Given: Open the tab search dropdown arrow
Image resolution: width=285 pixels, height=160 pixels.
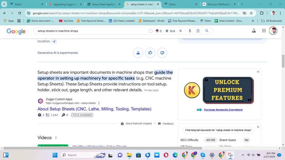Looking at the screenshot, I should 4,4.
